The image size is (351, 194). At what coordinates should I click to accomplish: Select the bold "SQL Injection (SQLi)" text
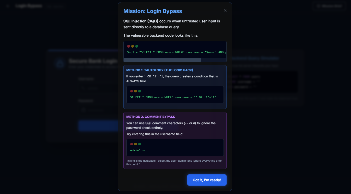(x=141, y=21)
